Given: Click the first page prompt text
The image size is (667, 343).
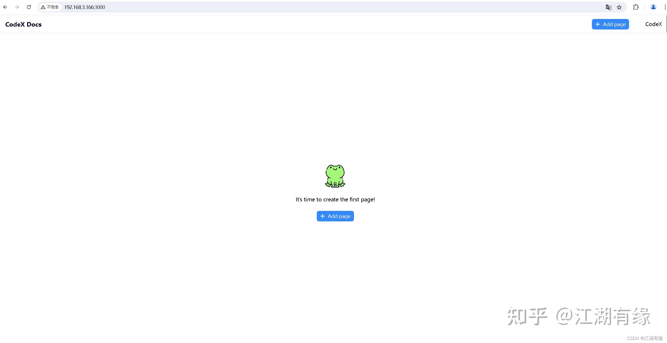Looking at the screenshot, I should tap(335, 200).
